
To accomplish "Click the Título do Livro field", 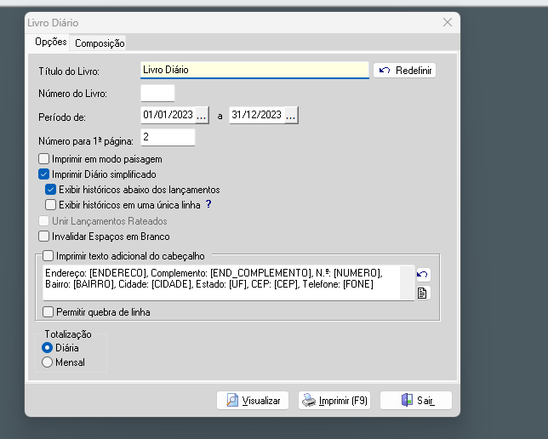I will click(254, 70).
